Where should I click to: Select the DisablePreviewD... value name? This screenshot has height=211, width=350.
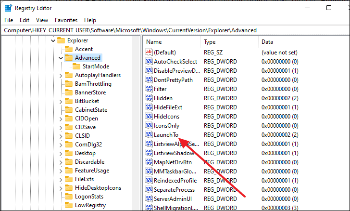[177, 71]
